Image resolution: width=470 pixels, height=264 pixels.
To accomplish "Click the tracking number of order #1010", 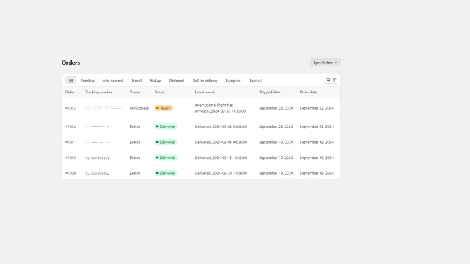I will [98, 158].
